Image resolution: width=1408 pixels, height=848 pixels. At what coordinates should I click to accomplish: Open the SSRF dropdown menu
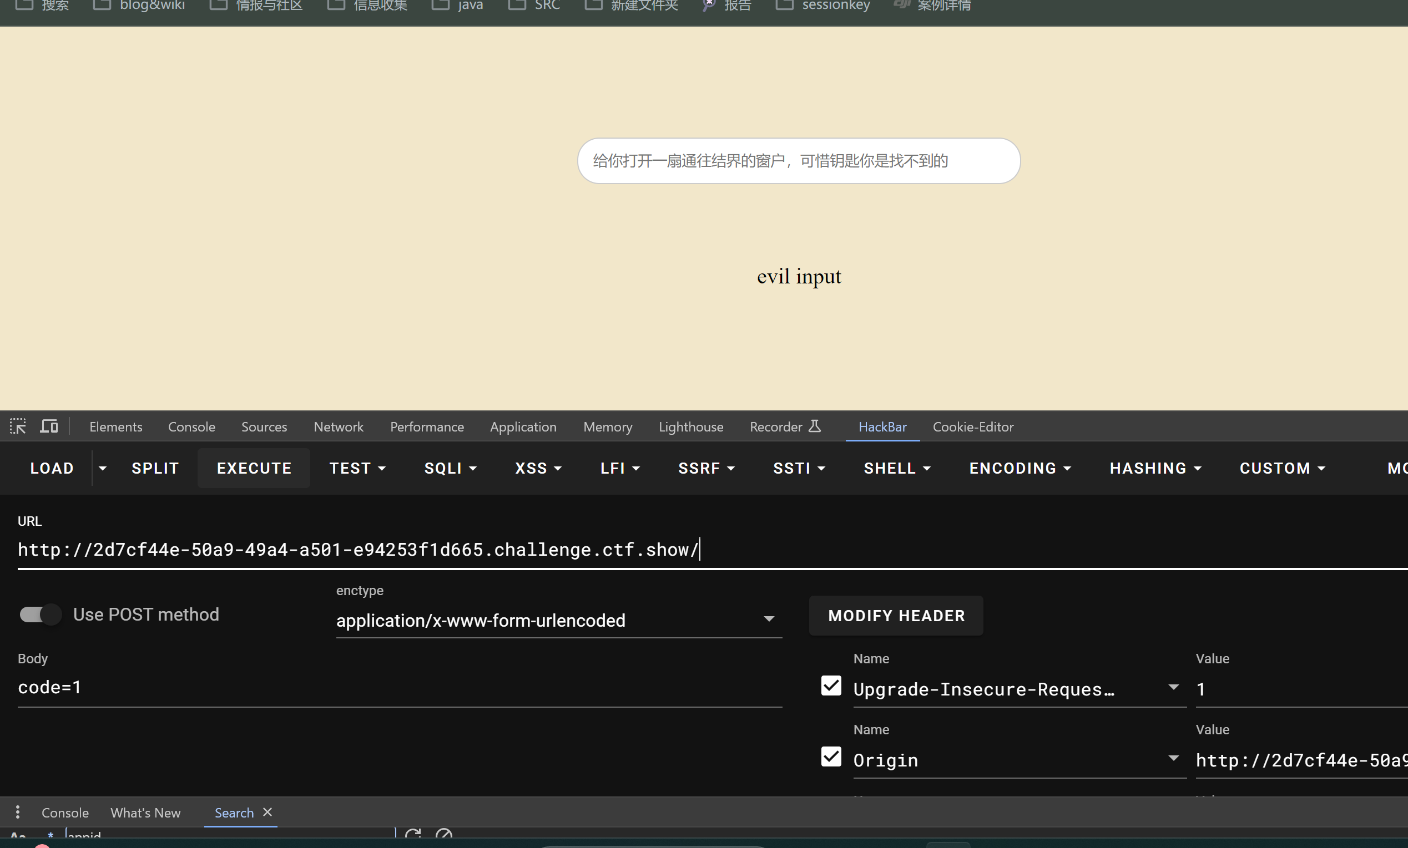click(706, 468)
